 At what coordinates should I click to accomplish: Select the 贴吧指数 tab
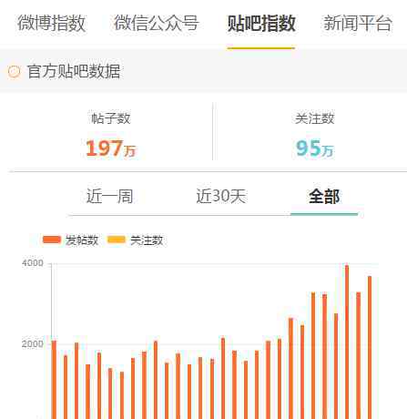point(261,23)
